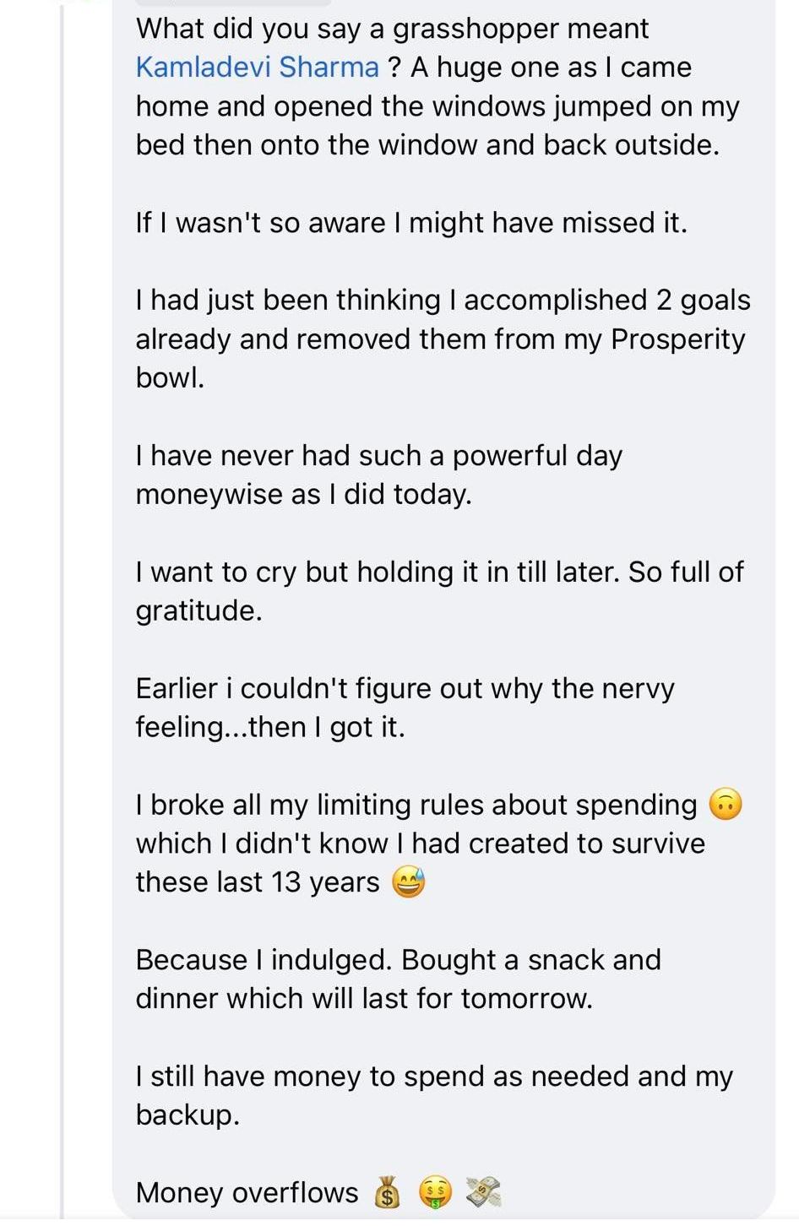Click the 'nervy feeling' paragraph
The image size is (799, 1226).
click(x=405, y=708)
